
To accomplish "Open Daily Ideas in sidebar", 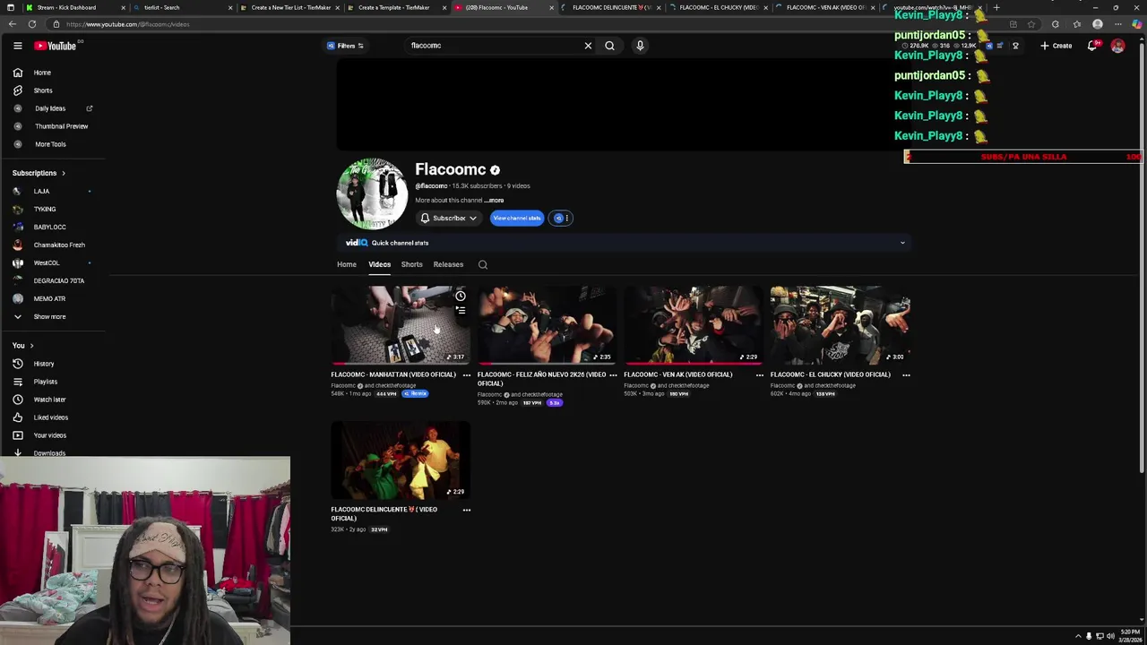I will (54, 108).
